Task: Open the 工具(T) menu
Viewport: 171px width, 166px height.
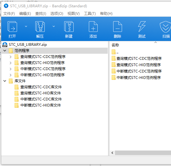Action: 90,14
